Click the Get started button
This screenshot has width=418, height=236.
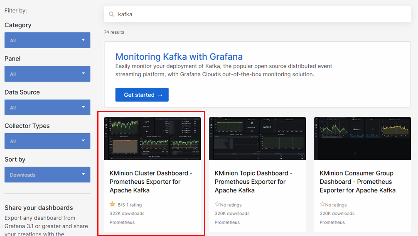(142, 95)
